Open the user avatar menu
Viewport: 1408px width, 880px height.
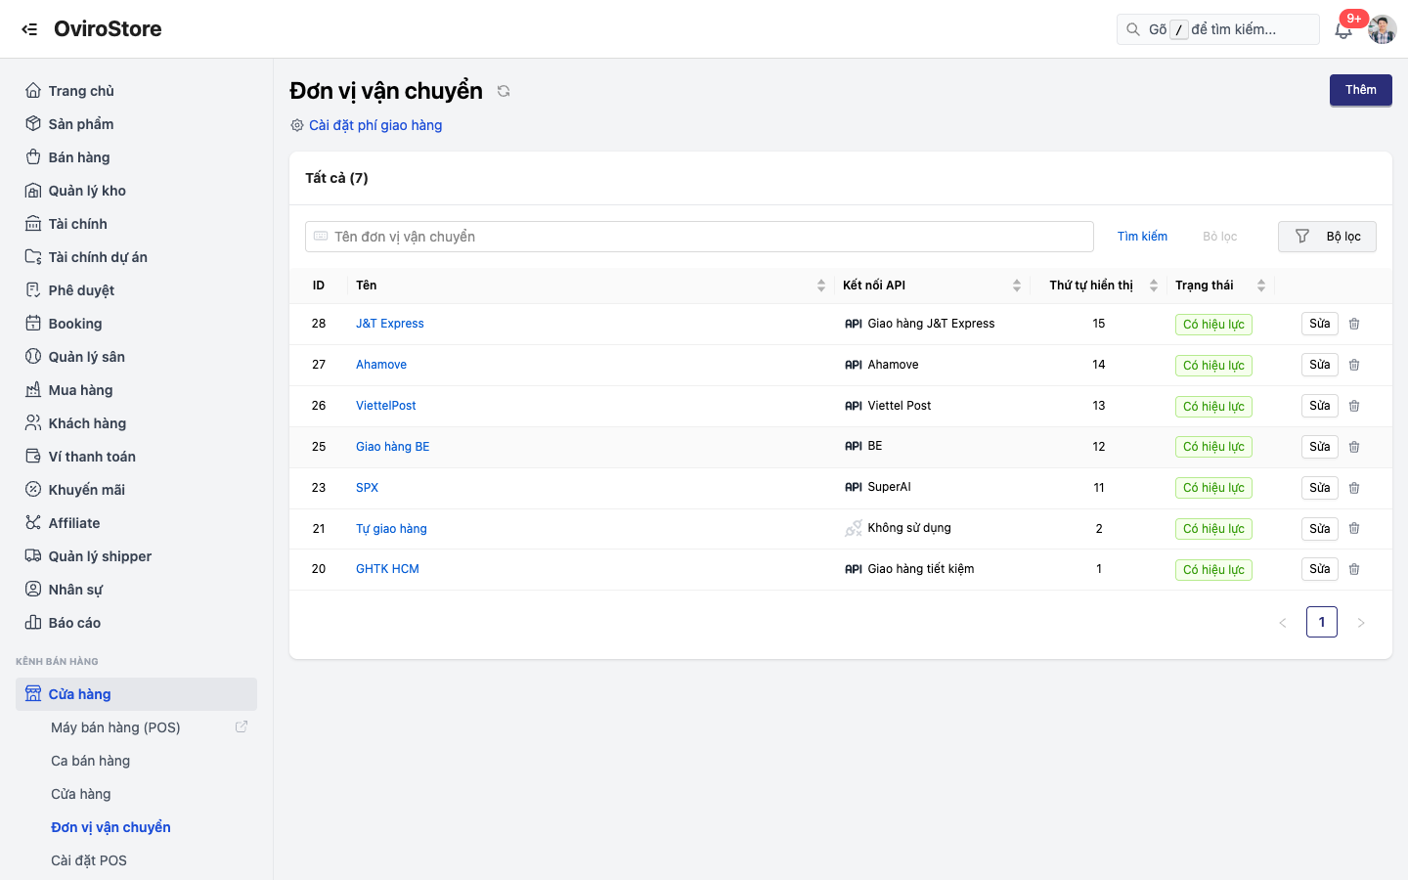coord(1383,29)
